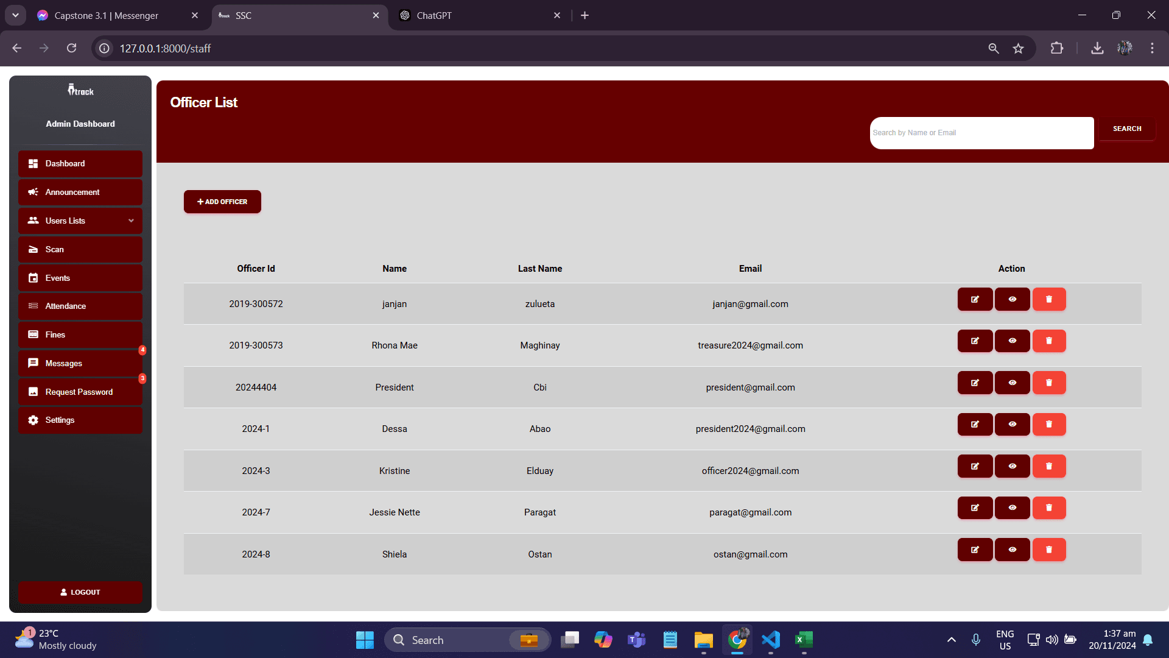1169x658 pixels.
Task: Bookmark this page with the star icon
Action: [x=1018, y=48]
